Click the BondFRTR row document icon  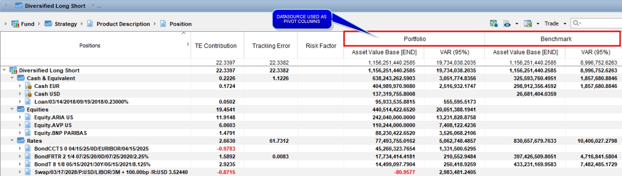click(x=28, y=156)
